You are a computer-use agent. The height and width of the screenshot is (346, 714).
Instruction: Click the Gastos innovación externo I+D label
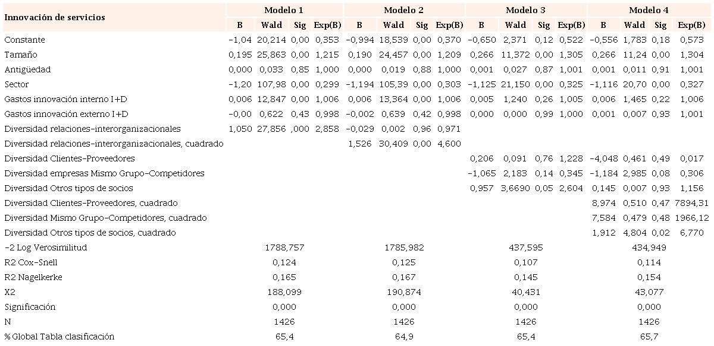(x=66, y=114)
